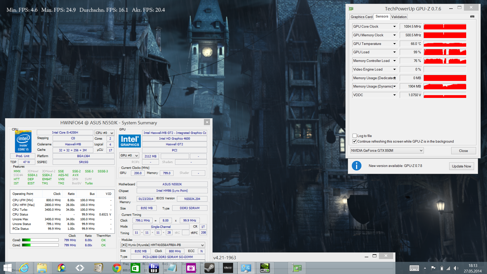Open the Action Center flag icon
The image size is (487, 274).
[x=433, y=268]
